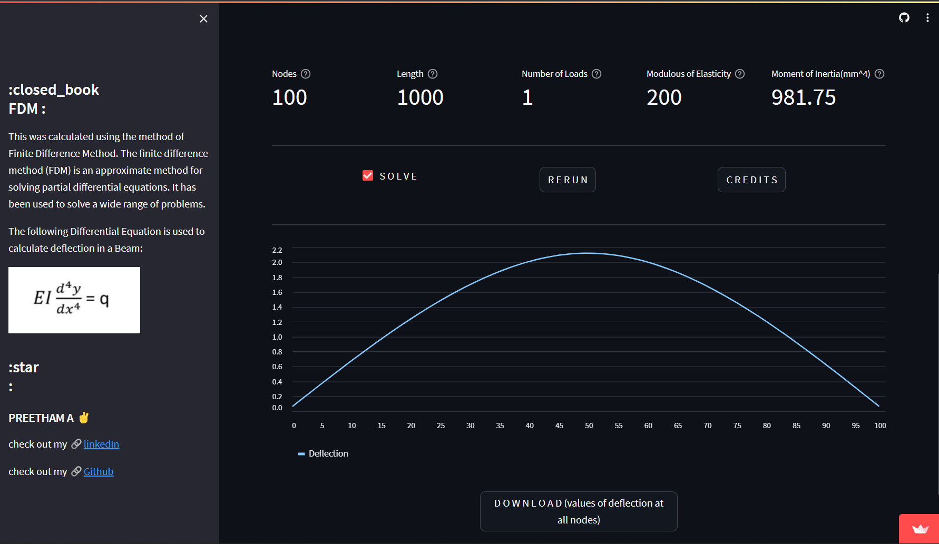The height and width of the screenshot is (544, 939).
Task: Open the linkedIn hyperlink in the sidebar
Action: 101,444
